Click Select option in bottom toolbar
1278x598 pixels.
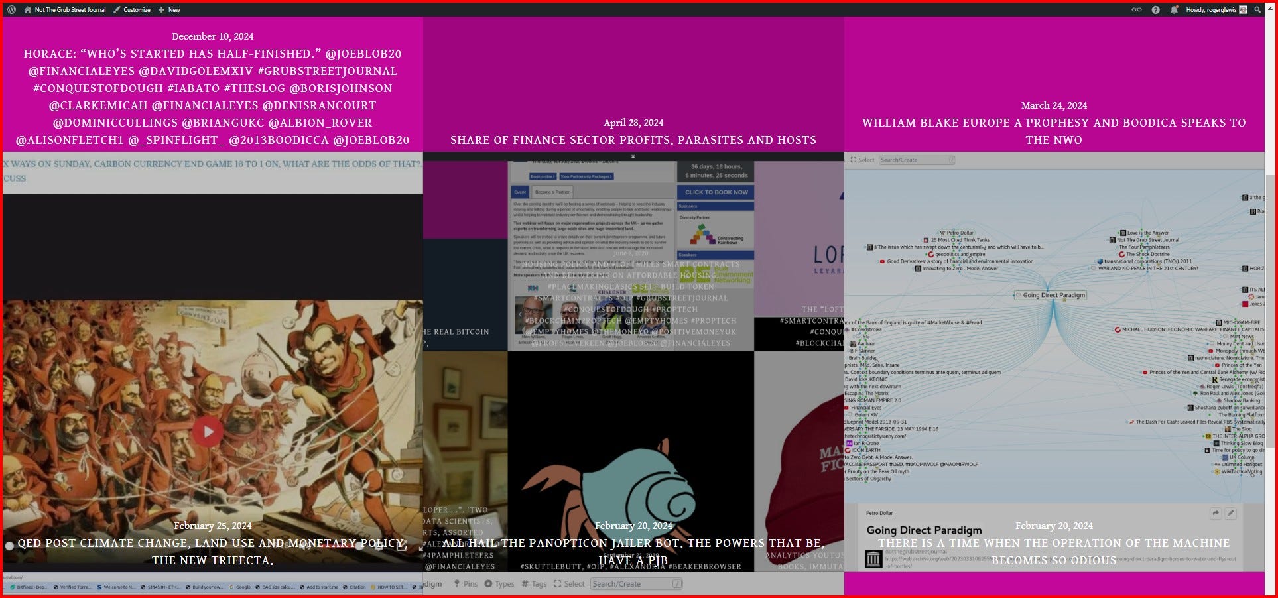click(569, 584)
